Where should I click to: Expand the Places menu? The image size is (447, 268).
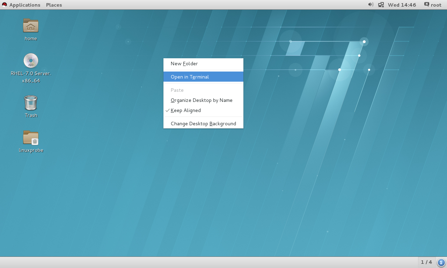click(x=54, y=5)
